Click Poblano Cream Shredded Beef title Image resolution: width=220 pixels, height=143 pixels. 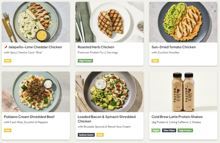click(29, 117)
